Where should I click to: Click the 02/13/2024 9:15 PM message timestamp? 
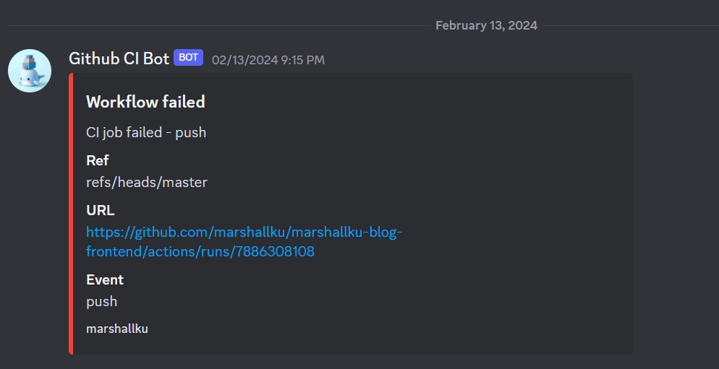(x=268, y=60)
